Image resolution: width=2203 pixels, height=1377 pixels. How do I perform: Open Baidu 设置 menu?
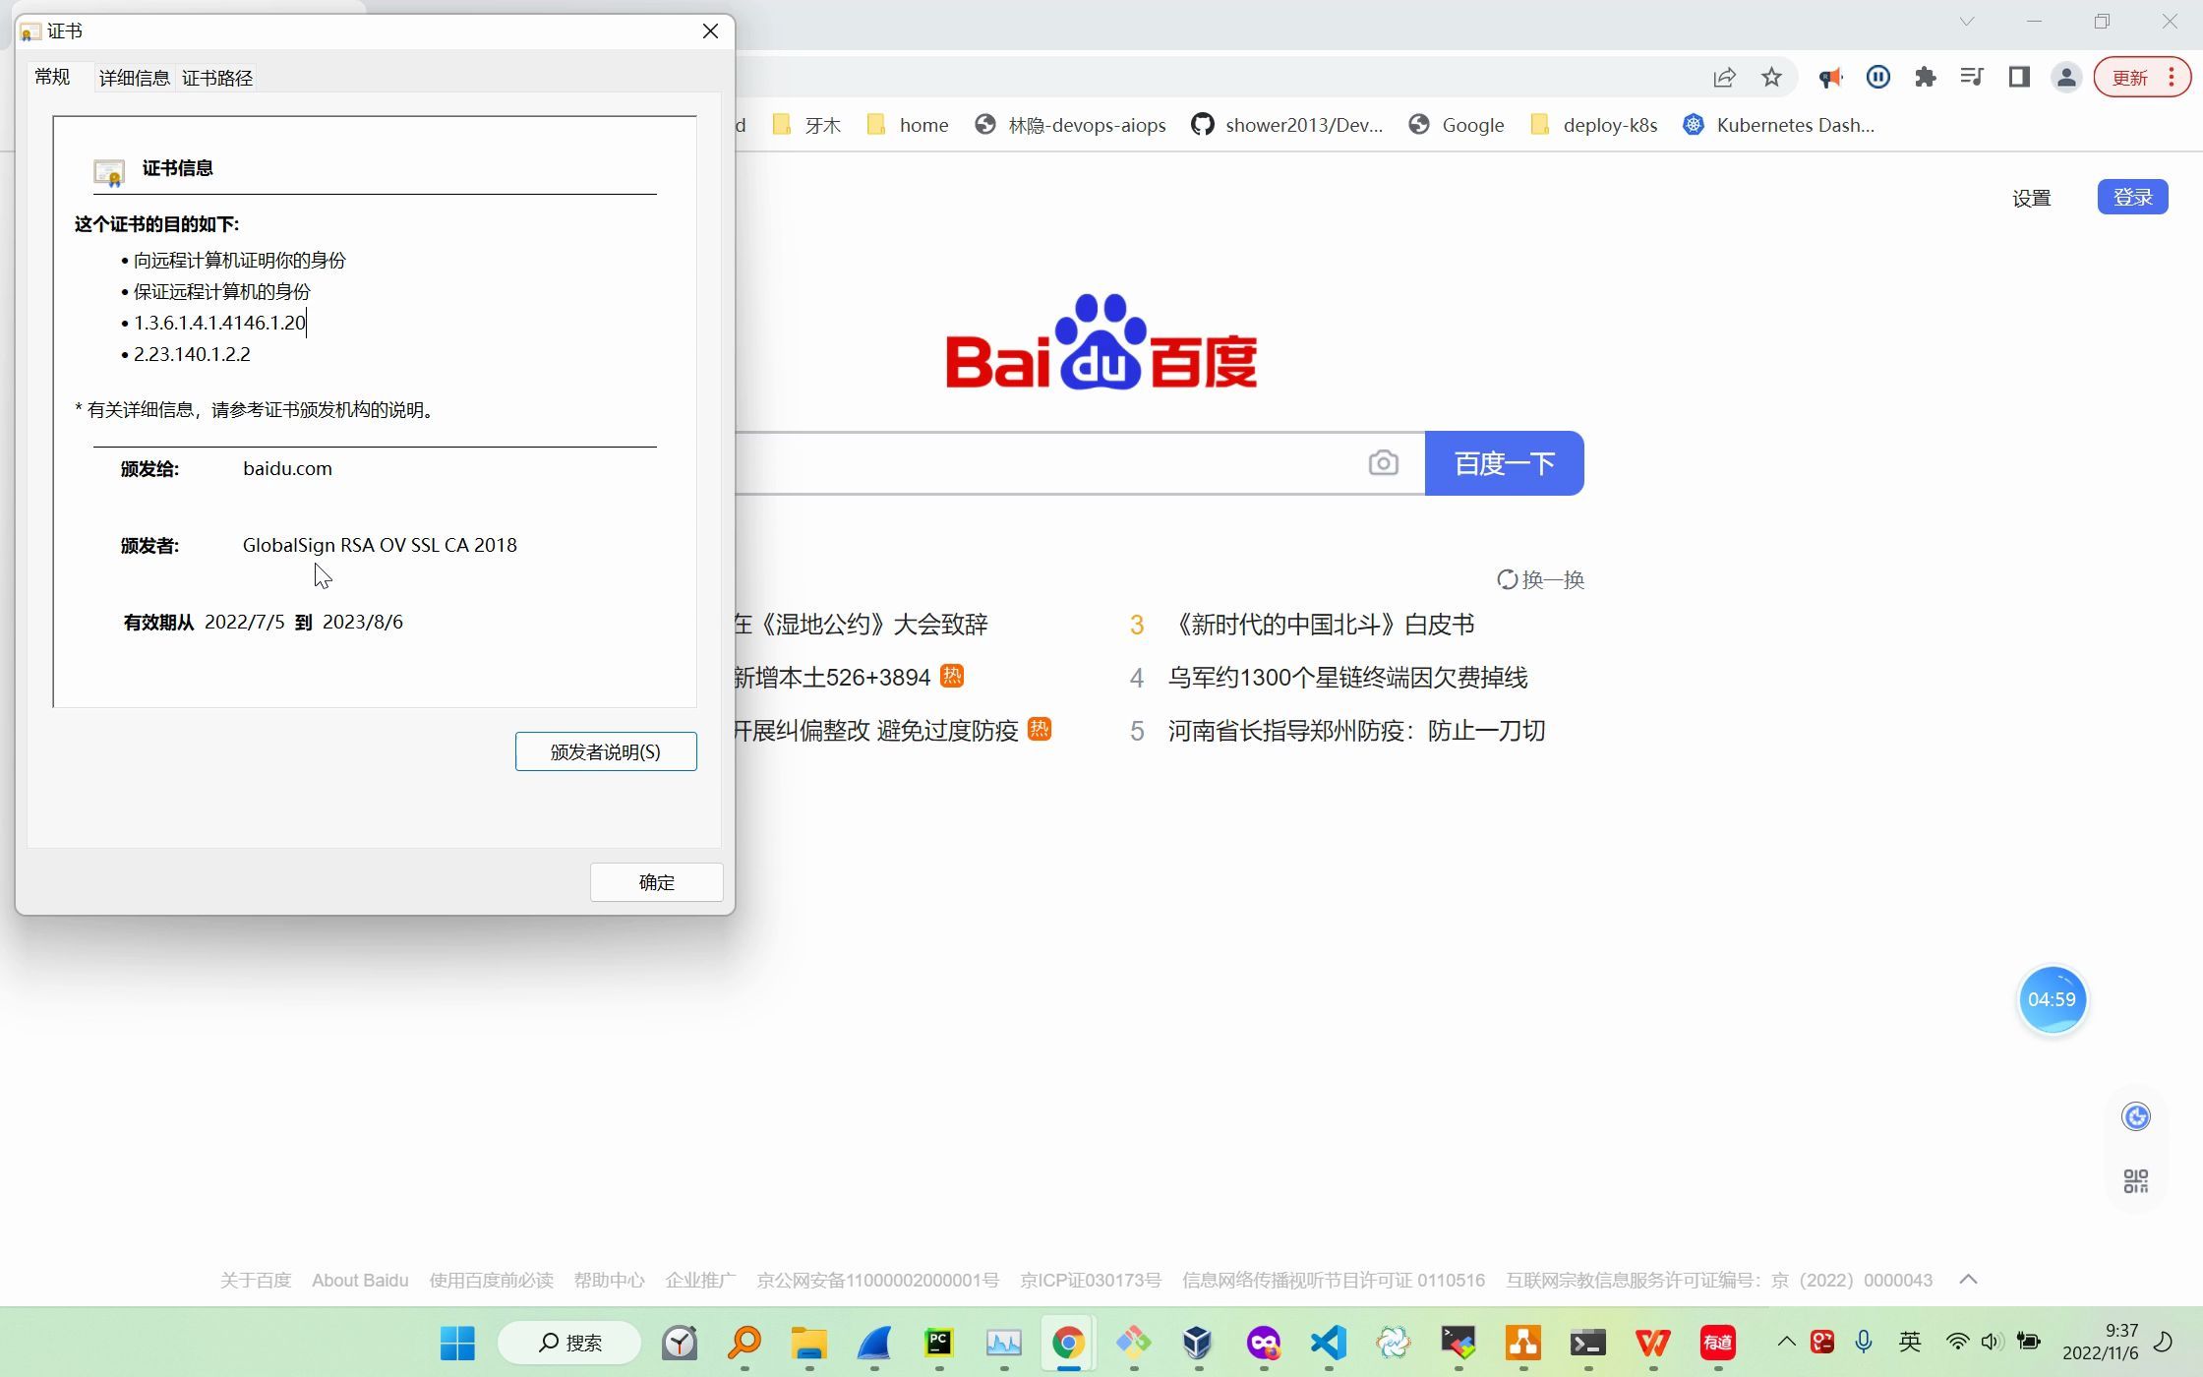point(2031,198)
